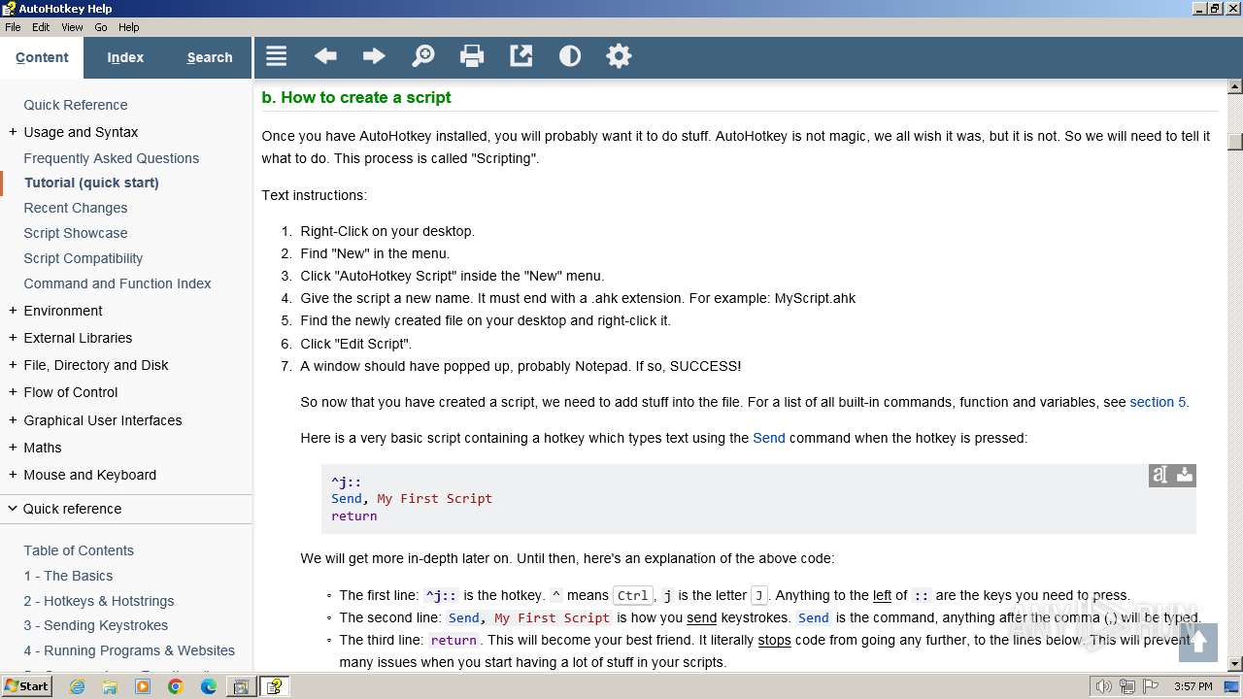Viewport: 1243px width, 699px height.
Task: Download the code sample as a script
Action: [x=1185, y=475]
